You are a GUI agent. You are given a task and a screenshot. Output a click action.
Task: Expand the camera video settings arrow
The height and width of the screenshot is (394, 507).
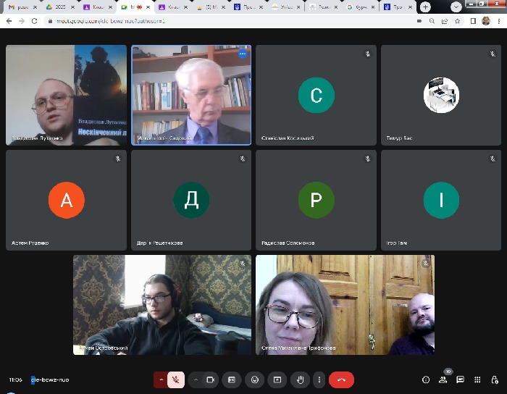pos(195,380)
